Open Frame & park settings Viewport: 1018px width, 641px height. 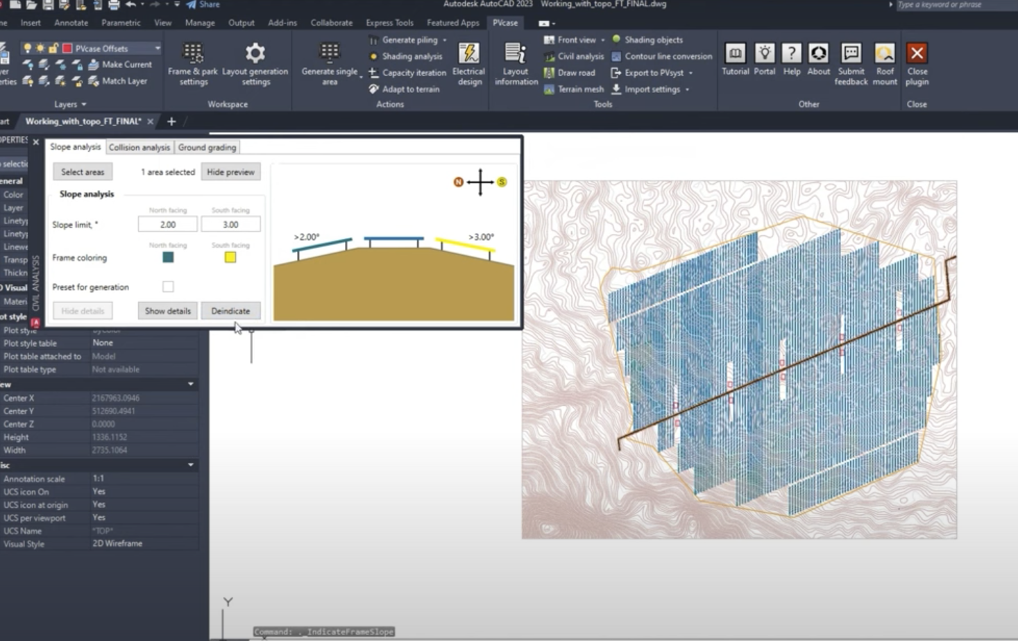(x=192, y=62)
